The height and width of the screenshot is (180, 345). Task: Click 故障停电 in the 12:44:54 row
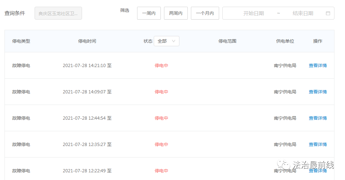click(x=21, y=118)
